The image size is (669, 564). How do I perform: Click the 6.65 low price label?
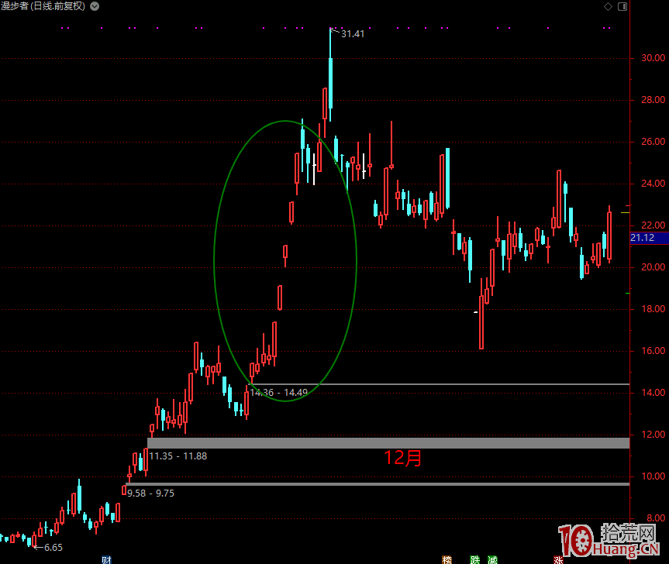[x=53, y=548]
